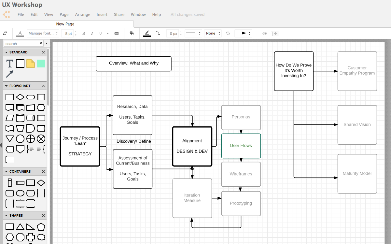The width and height of the screenshot is (391, 244).
Task: Collapse the FLOWCHART shapes section
Action: click(7, 86)
